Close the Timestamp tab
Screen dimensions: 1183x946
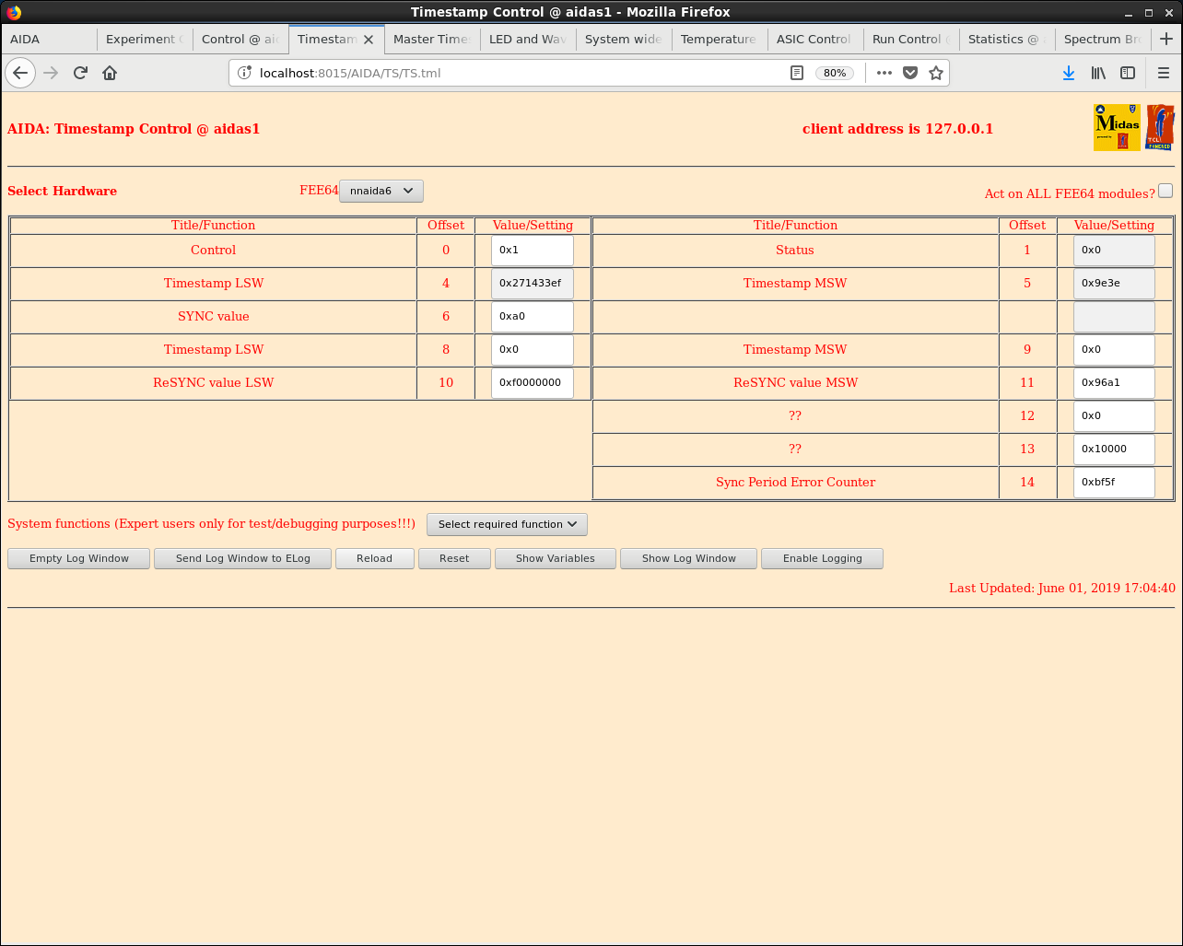(x=369, y=40)
